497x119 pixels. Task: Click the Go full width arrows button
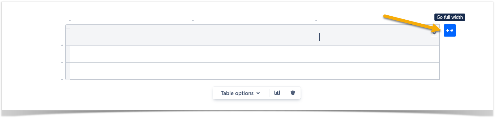(450, 30)
